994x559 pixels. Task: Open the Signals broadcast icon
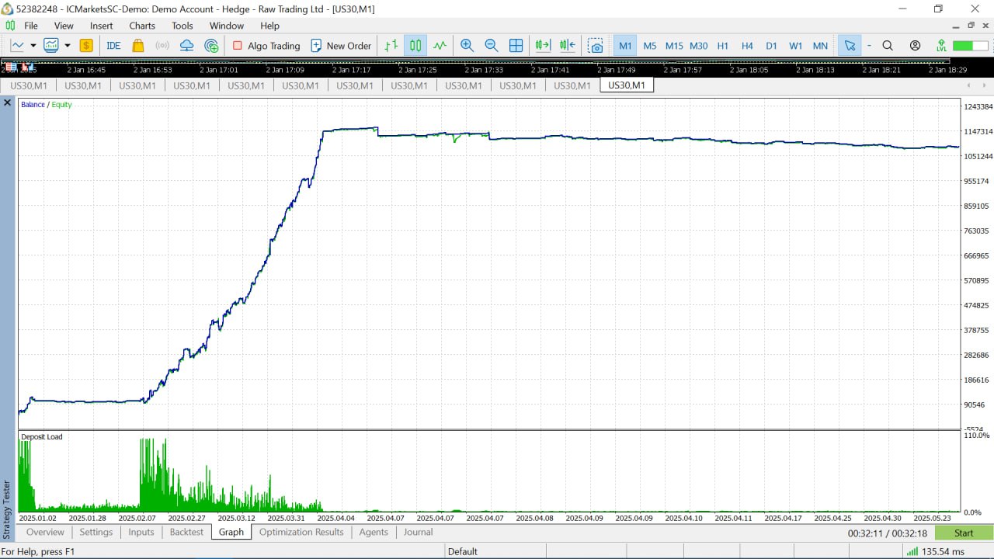(x=162, y=46)
